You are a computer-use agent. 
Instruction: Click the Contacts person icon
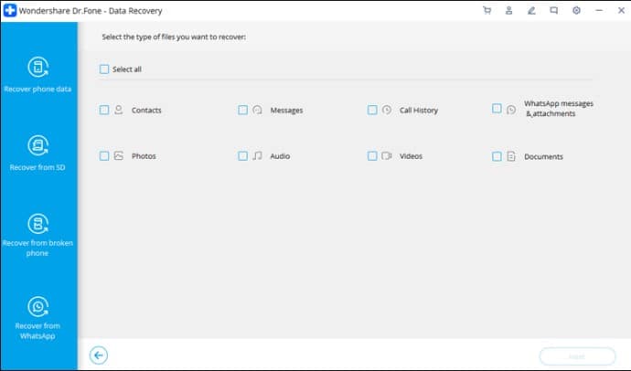(119, 110)
